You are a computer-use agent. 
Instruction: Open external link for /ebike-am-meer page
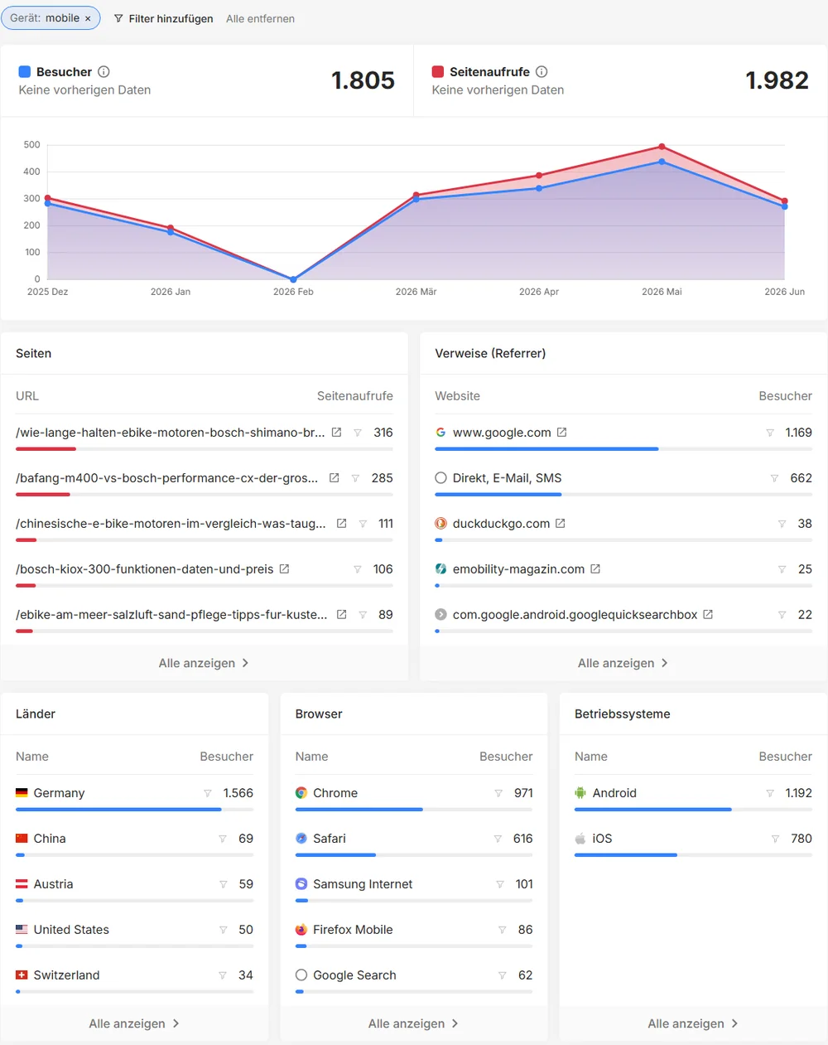point(342,615)
